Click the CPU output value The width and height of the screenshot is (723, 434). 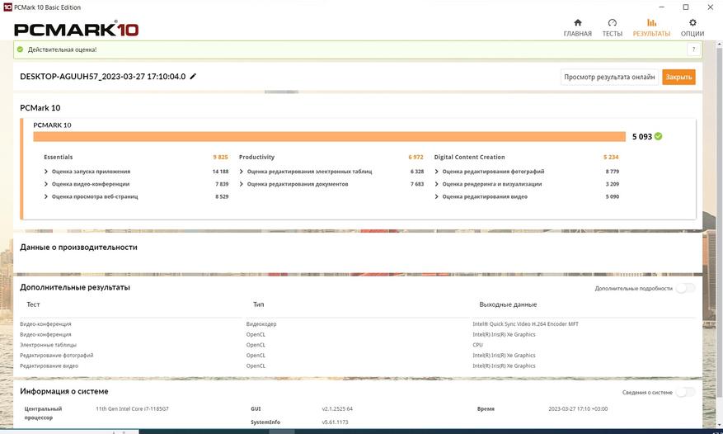tap(477, 345)
